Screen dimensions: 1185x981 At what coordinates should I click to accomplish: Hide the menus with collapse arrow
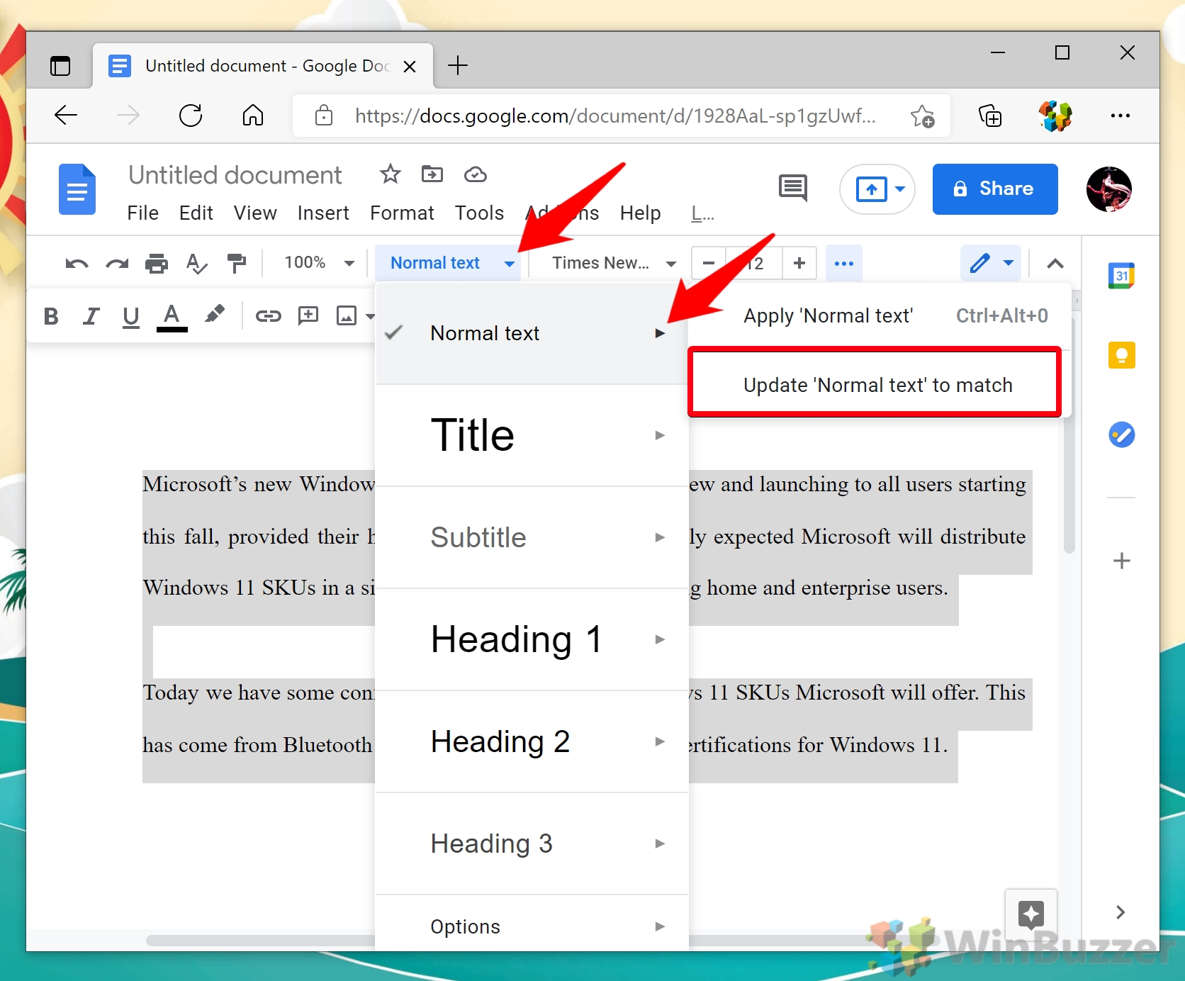click(x=1055, y=264)
